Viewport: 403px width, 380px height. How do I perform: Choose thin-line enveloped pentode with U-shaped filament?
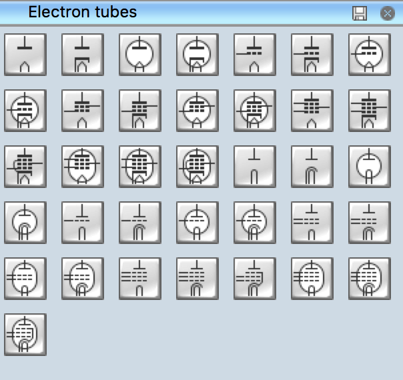[x=312, y=278]
